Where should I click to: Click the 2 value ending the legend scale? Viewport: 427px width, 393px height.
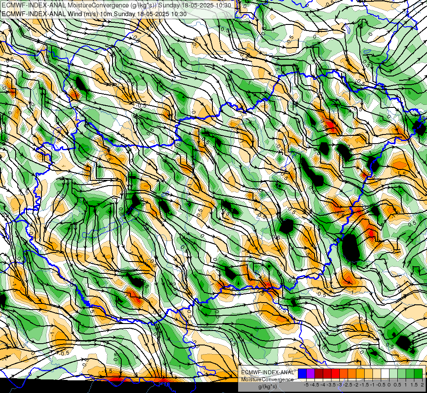pos(422,385)
